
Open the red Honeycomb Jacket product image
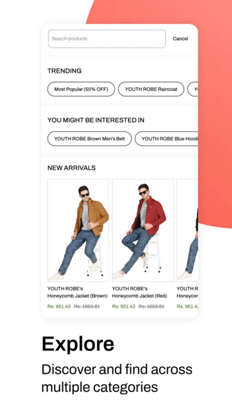[x=143, y=230]
